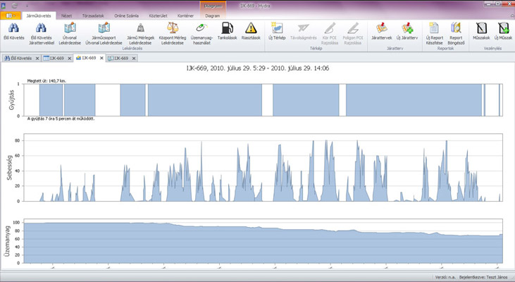Close the Élő Követés document tab
Screen dimensions: 515x282
37,59
